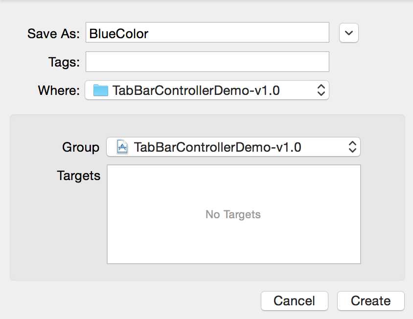The height and width of the screenshot is (319, 413).
Task: Open the Group selection dropdown
Action: (233, 147)
